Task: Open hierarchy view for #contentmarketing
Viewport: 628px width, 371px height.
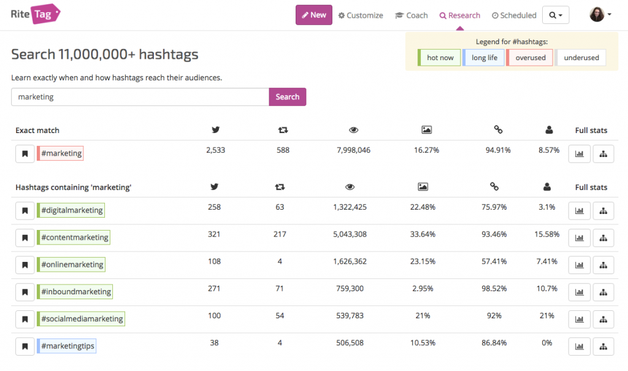Action: tap(603, 238)
